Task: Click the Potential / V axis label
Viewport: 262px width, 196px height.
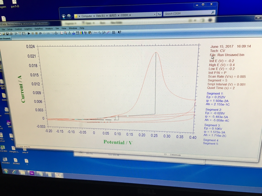Action: coord(118,142)
